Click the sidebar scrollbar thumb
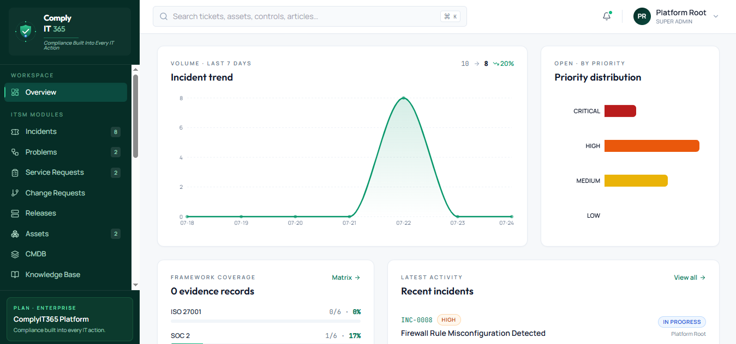Image resolution: width=736 pixels, height=344 pixels. tap(135, 116)
